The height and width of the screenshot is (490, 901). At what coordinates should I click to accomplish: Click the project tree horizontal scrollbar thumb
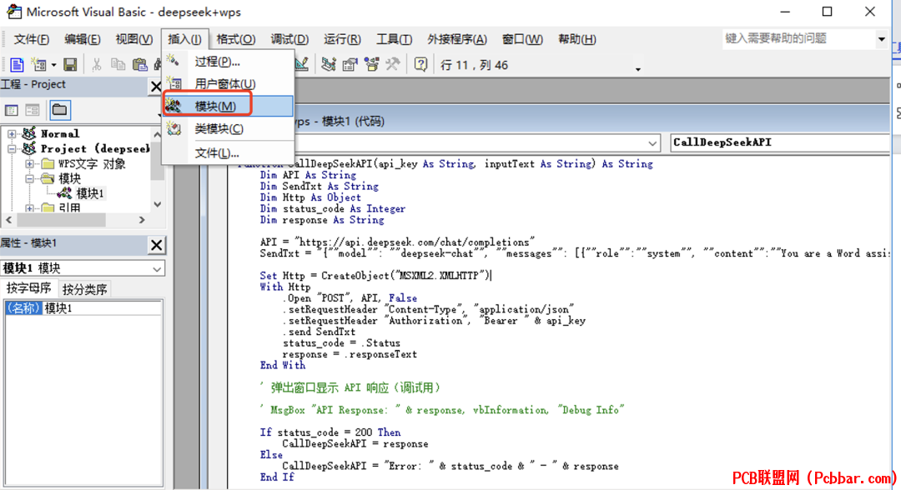(61, 220)
